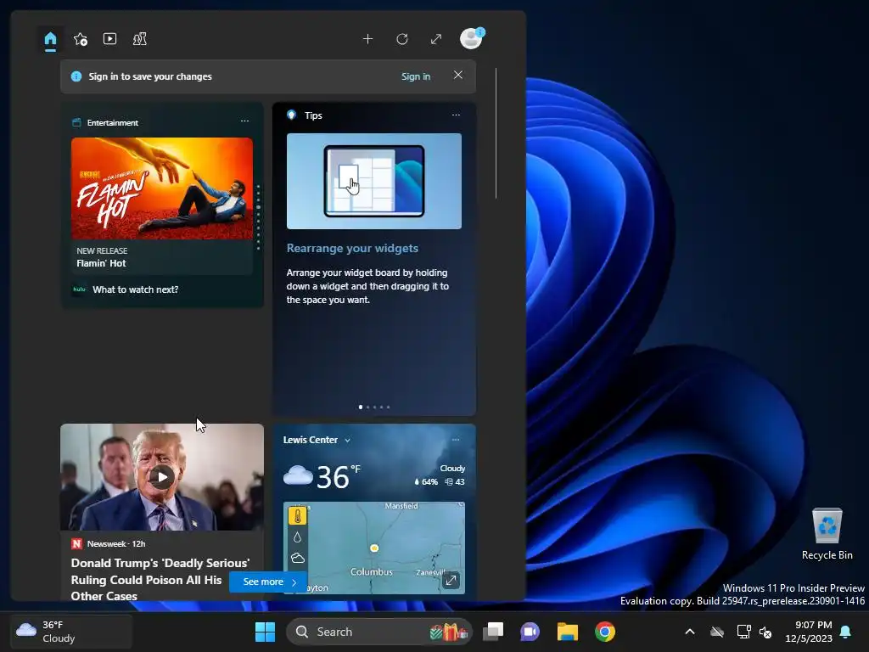Image resolution: width=869 pixels, height=652 pixels.
Task: Expand widgets board to full view
Action: 436,39
